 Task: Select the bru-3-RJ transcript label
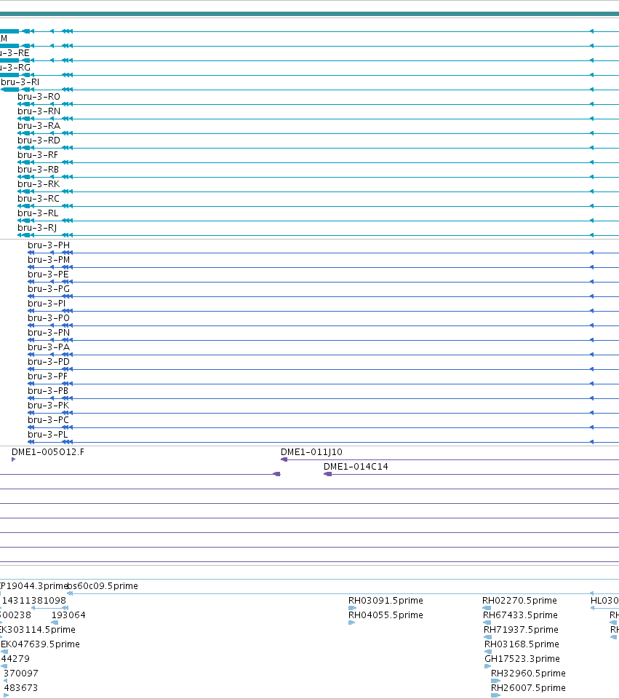click(37, 228)
